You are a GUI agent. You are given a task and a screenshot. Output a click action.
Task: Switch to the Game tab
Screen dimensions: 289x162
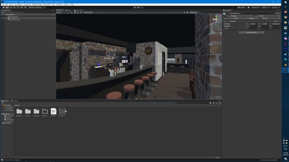pyautogui.click(x=68, y=10)
